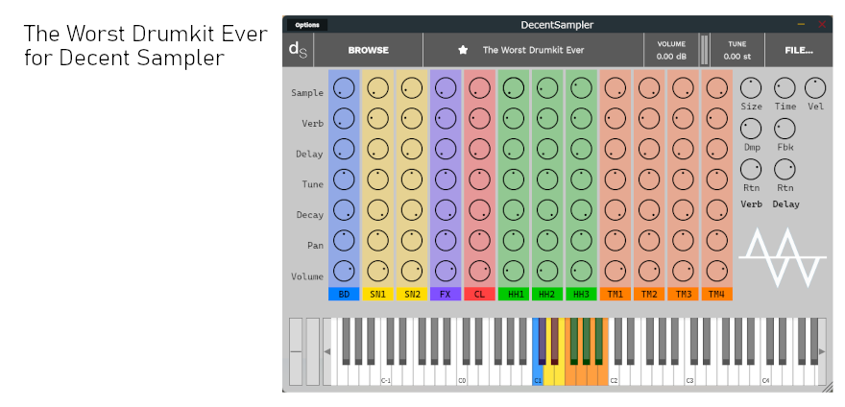
Task: Click the BD channel label
Action: coord(344,295)
